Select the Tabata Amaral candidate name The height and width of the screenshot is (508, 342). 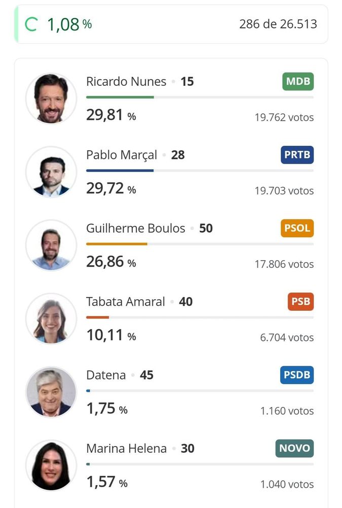(x=126, y=302)
